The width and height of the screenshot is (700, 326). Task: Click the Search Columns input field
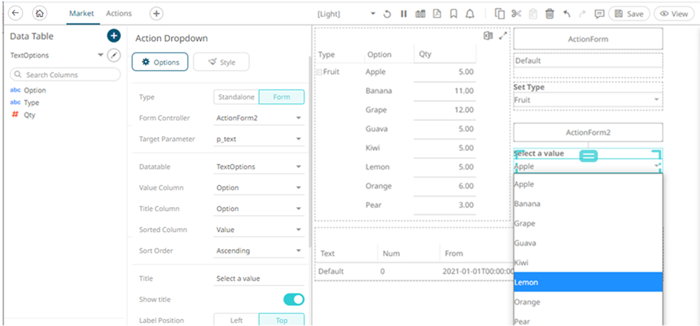click(66, 75)
